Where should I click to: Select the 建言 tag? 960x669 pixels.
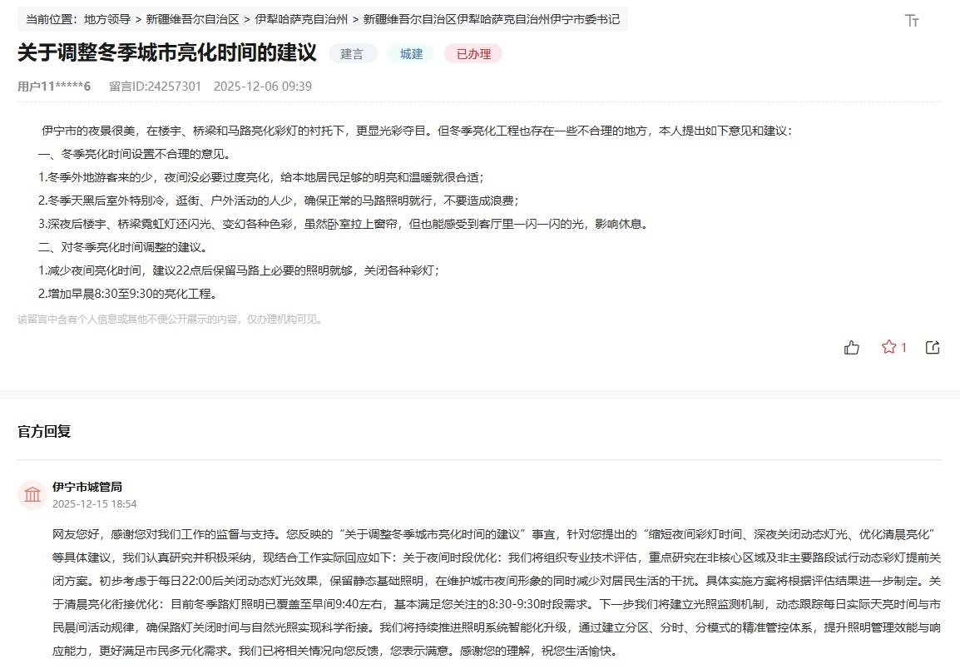[352, 54]
